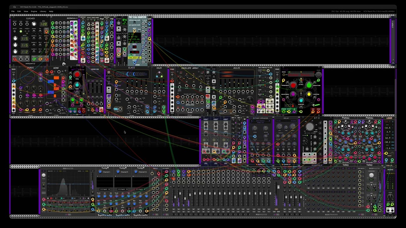
Task: Open the Engine menu
Action: [x=34, y=11]
